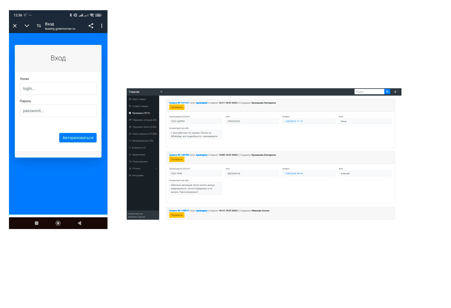Screen dimensions: 451x308
Task: Toggle the sidebar with hamburger icon
Action: (x=161, y=92)
